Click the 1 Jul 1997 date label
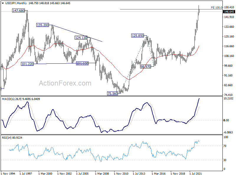 click(26, 174)
